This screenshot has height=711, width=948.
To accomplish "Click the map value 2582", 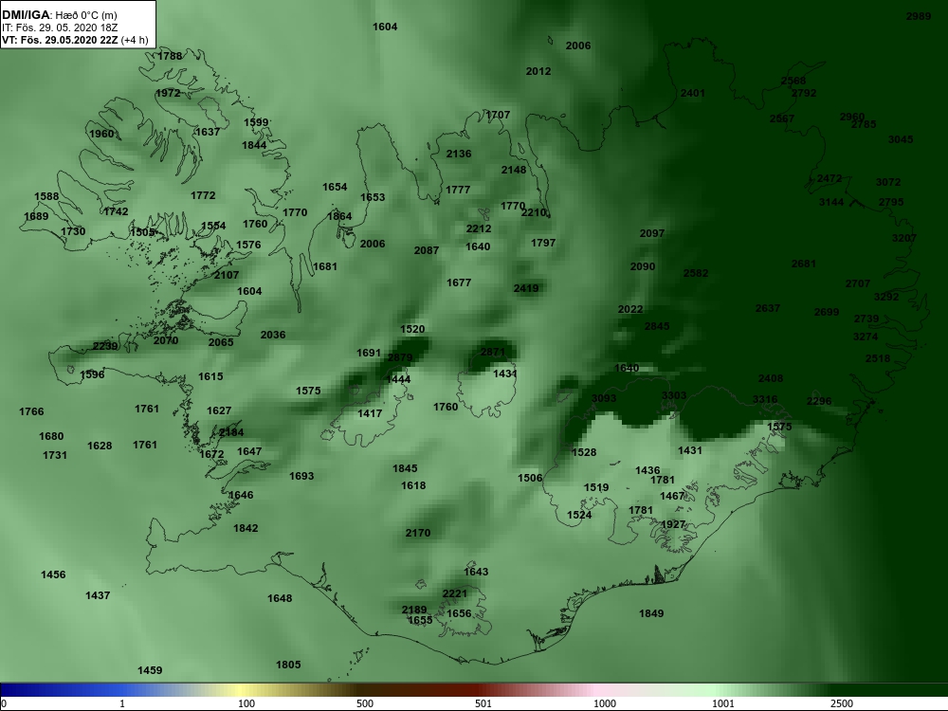I will click(x=695, y=273).
